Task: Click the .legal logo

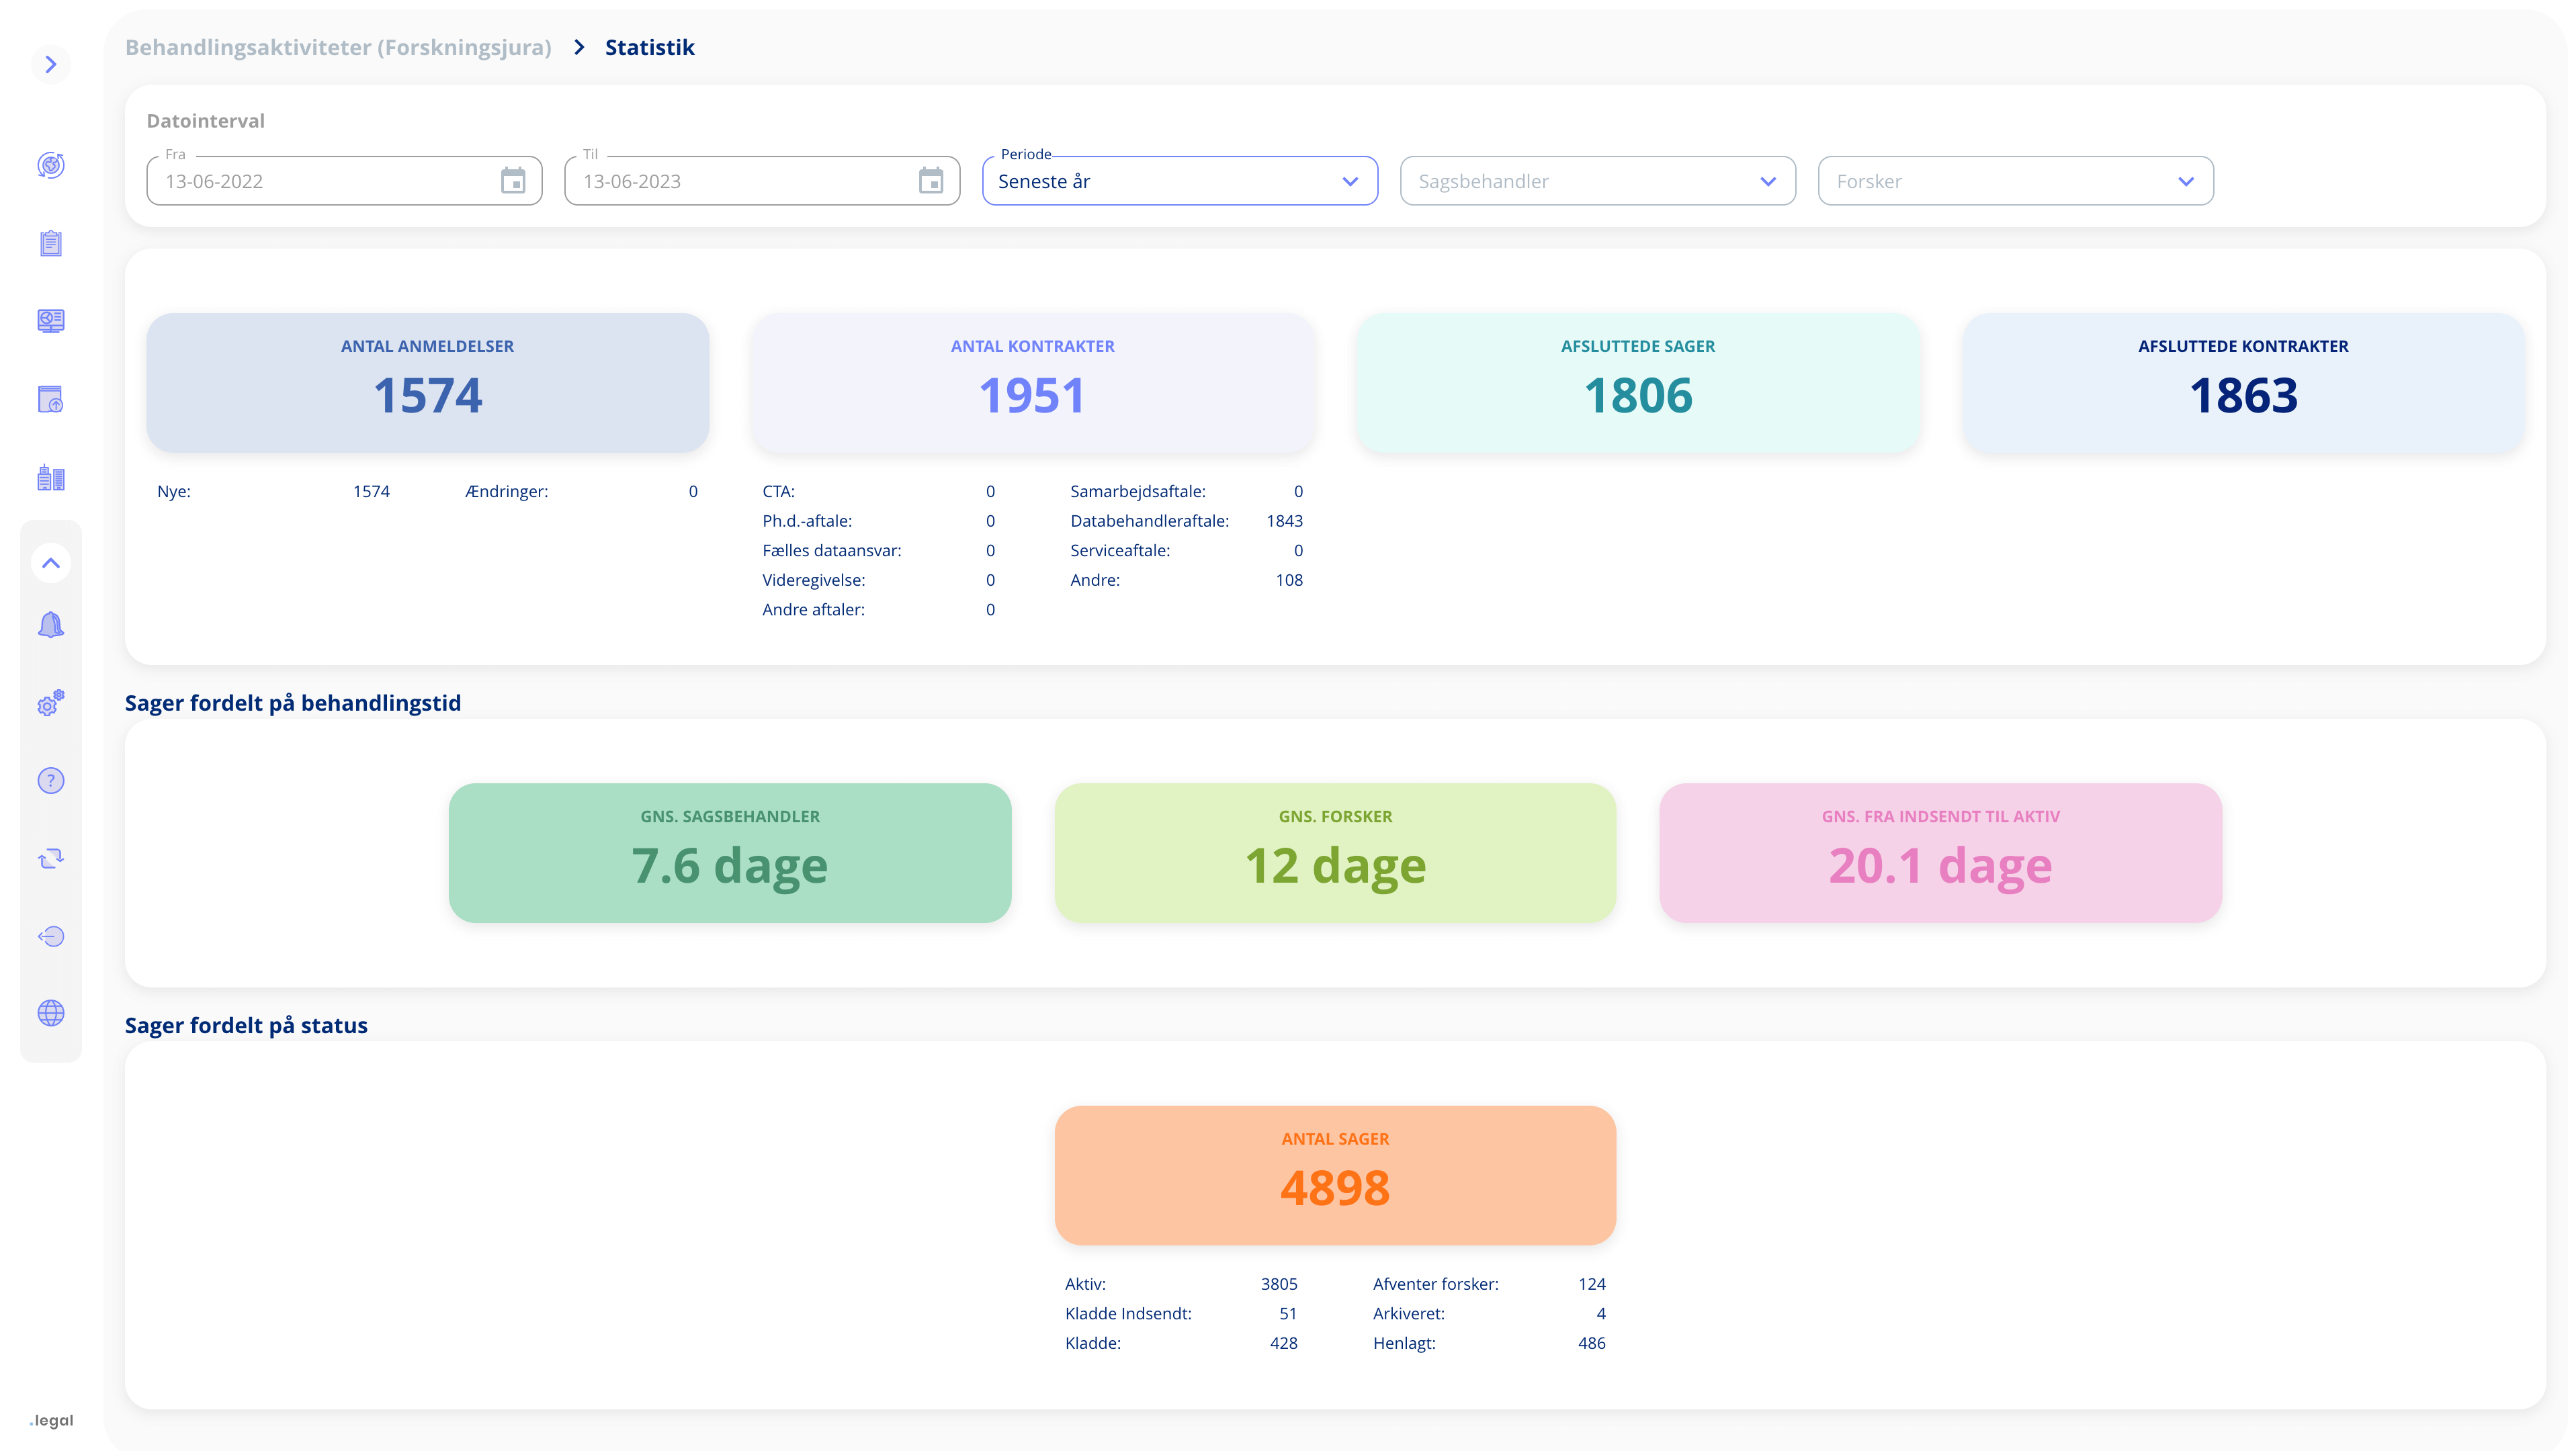Action: (x=51, y=1420)
